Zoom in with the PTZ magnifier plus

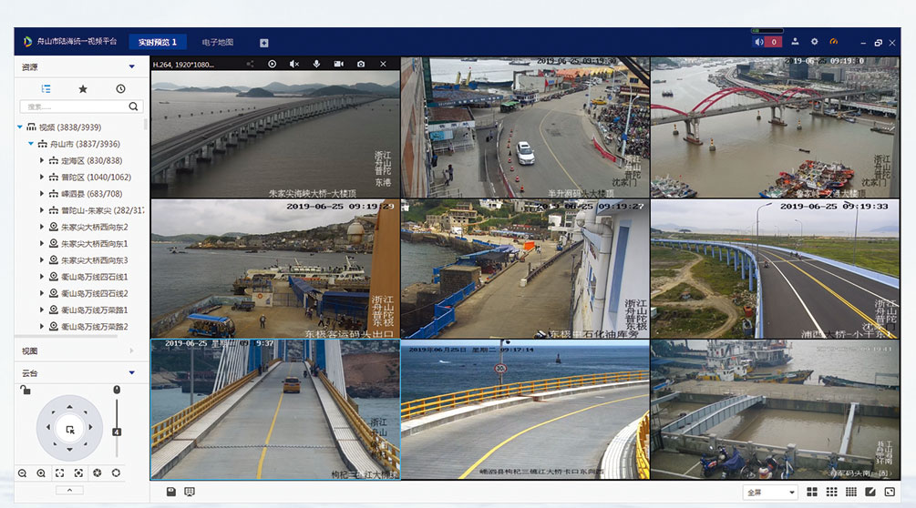click(41, 473)
